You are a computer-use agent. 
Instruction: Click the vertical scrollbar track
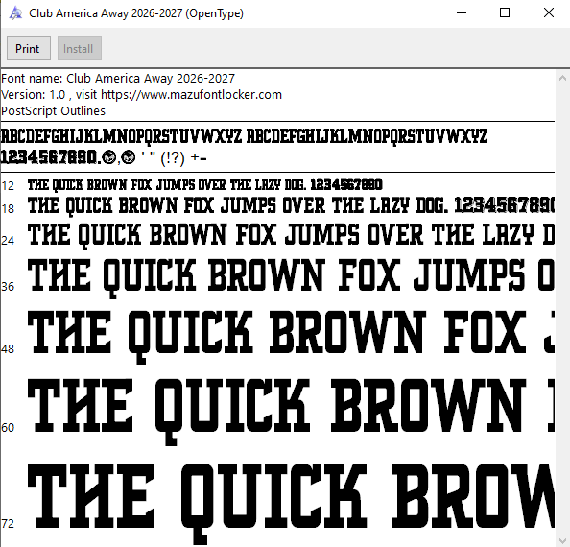click(562, 309)
